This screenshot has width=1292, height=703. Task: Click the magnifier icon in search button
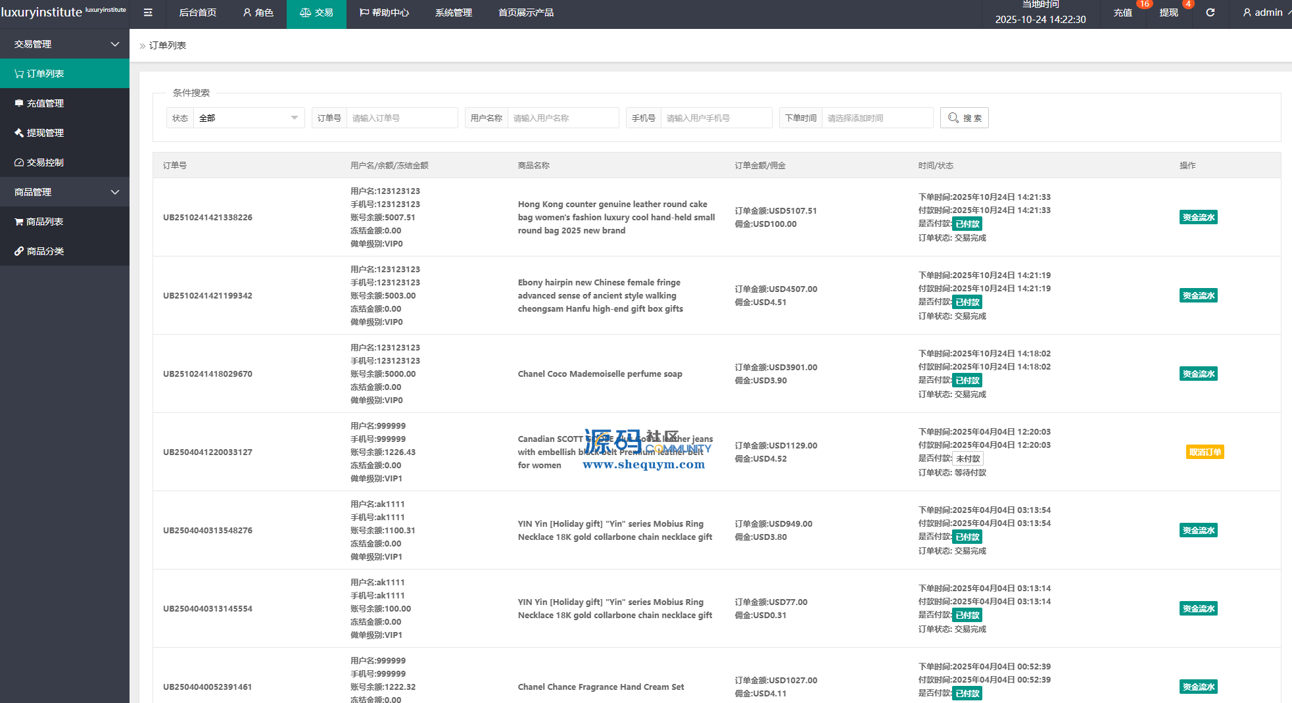coord(953,118)
